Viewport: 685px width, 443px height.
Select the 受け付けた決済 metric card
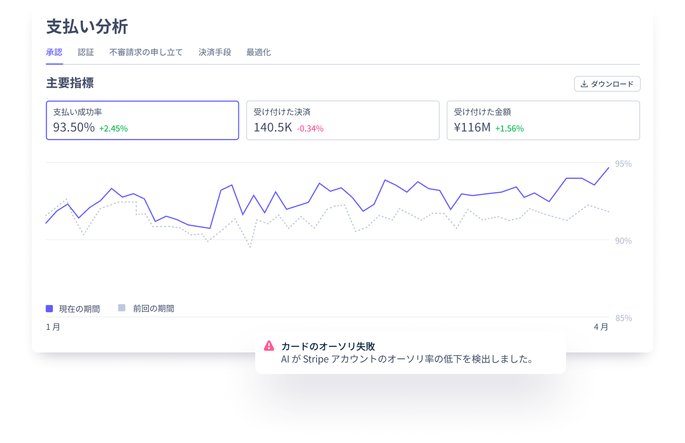[342, 120]
